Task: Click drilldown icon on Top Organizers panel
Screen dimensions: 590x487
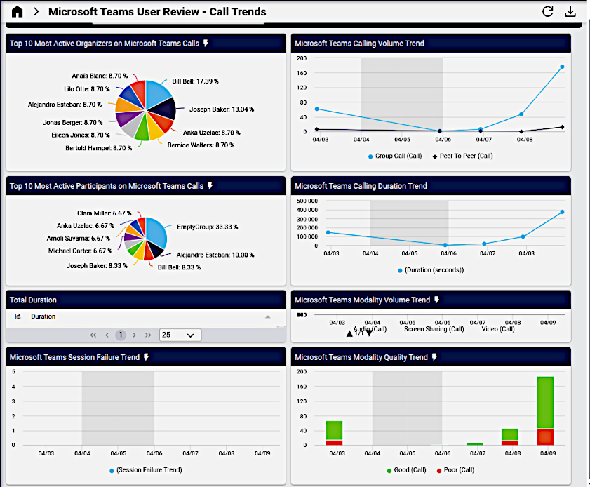Action: (206, 44)
